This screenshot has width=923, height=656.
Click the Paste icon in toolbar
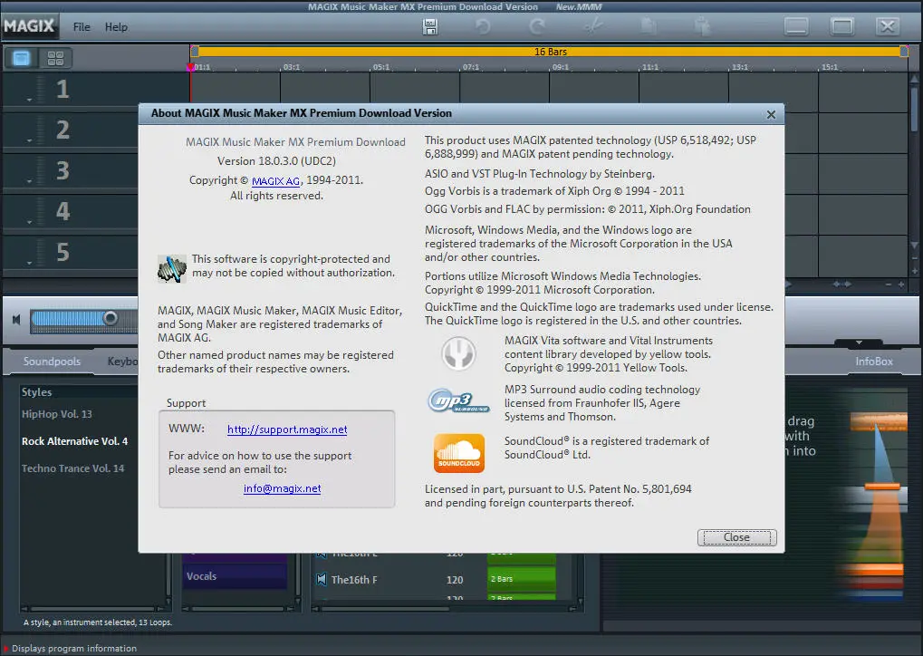[x=702, y=27]
